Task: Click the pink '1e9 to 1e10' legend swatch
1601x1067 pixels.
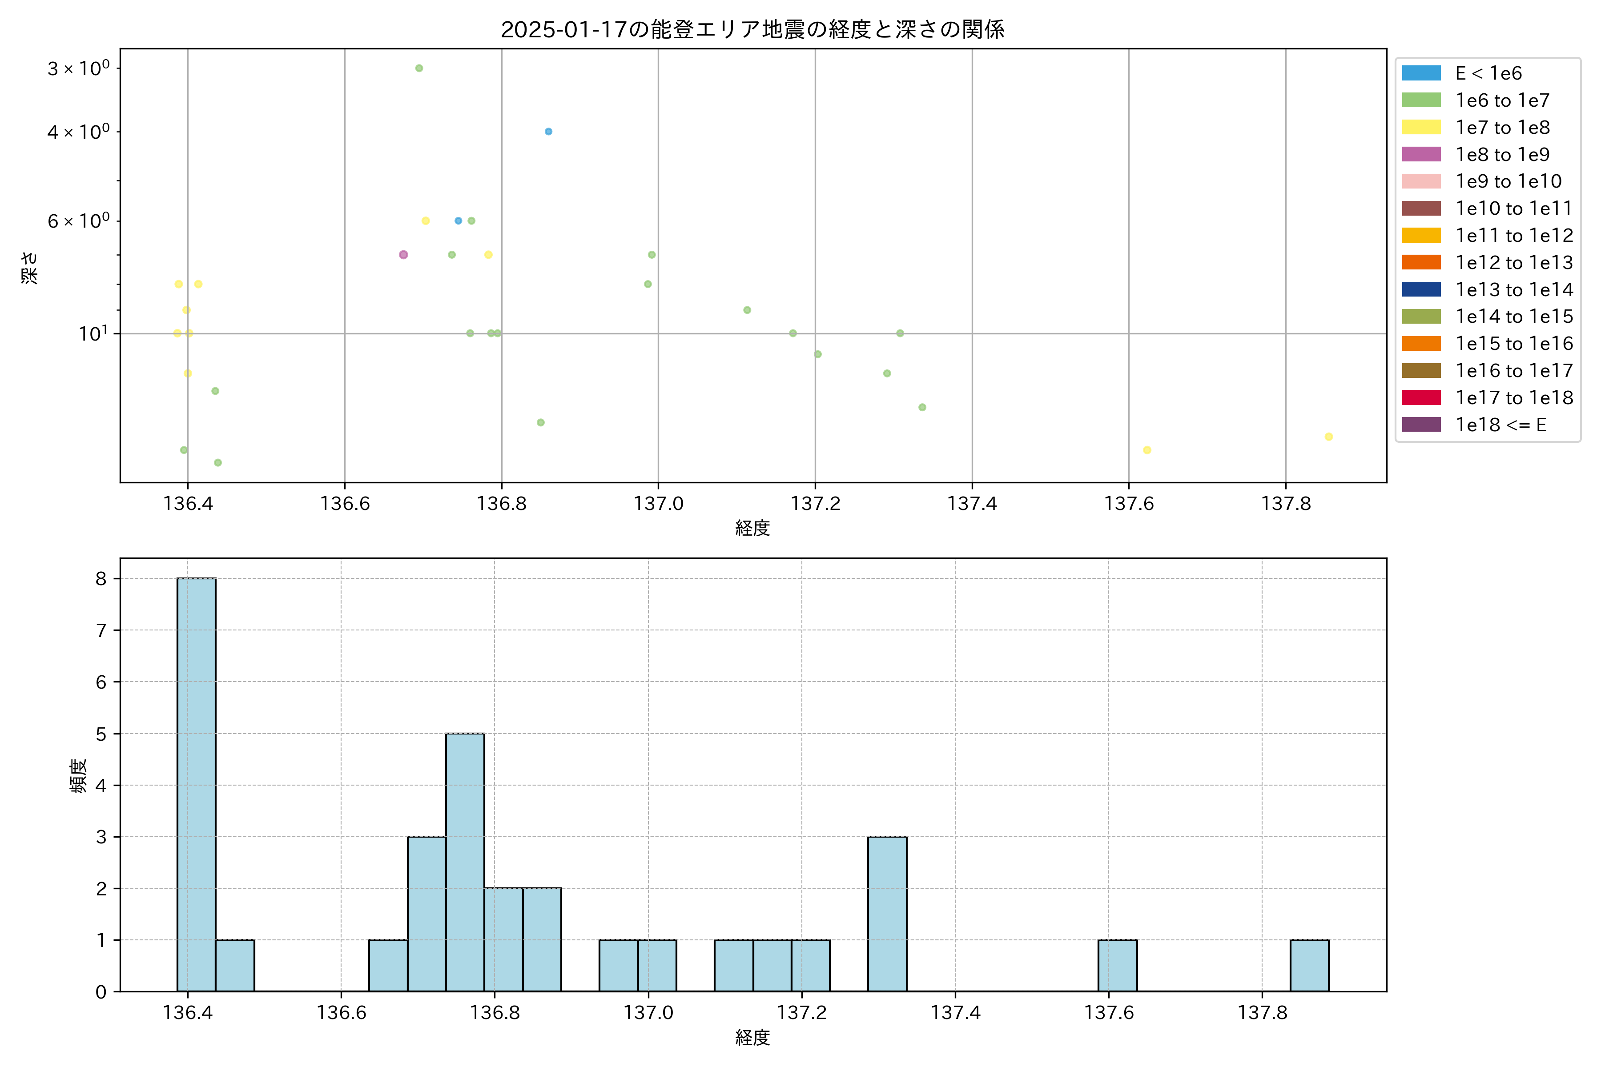Action: pos(1420,181)
